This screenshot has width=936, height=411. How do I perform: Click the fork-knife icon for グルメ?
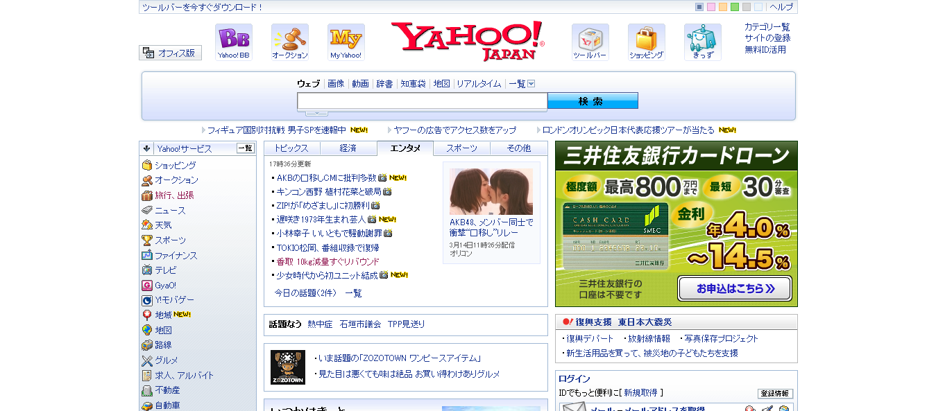(x=147, y=360)
